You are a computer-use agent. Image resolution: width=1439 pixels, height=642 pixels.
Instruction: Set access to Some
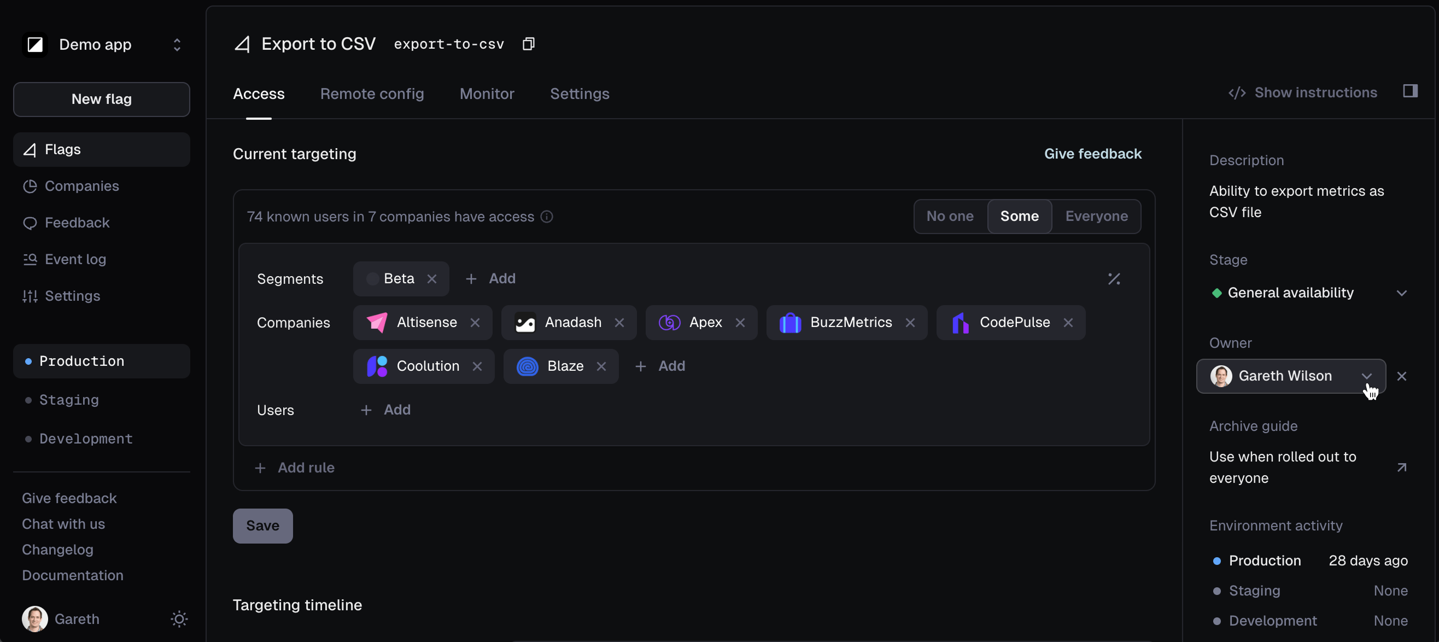[1020, 216]
